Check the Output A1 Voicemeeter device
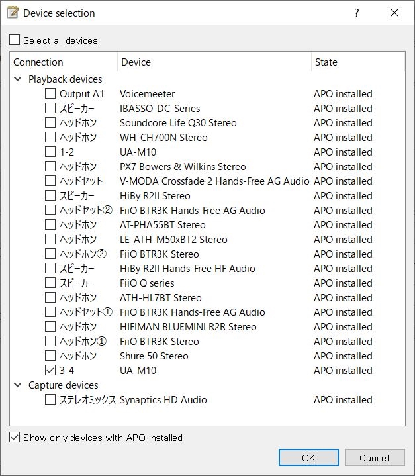 pos(50,94)
